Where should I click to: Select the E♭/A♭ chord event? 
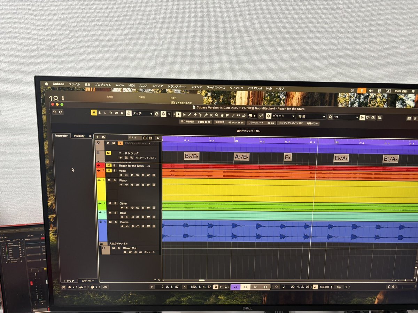click(341, 158)
